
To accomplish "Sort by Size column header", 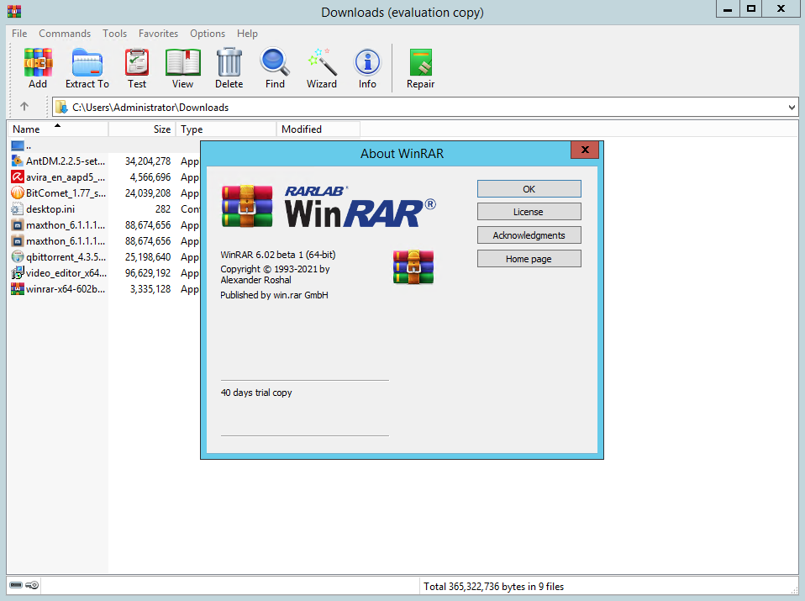I will pyautogui.click(x=142, y=129).
